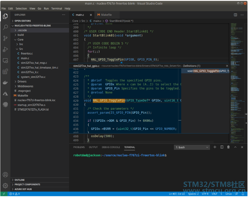Image resolution: width=248 pixels, height=197 pixels.
Task: Open errors and warnings count in status bar
Action: (14, 194)
